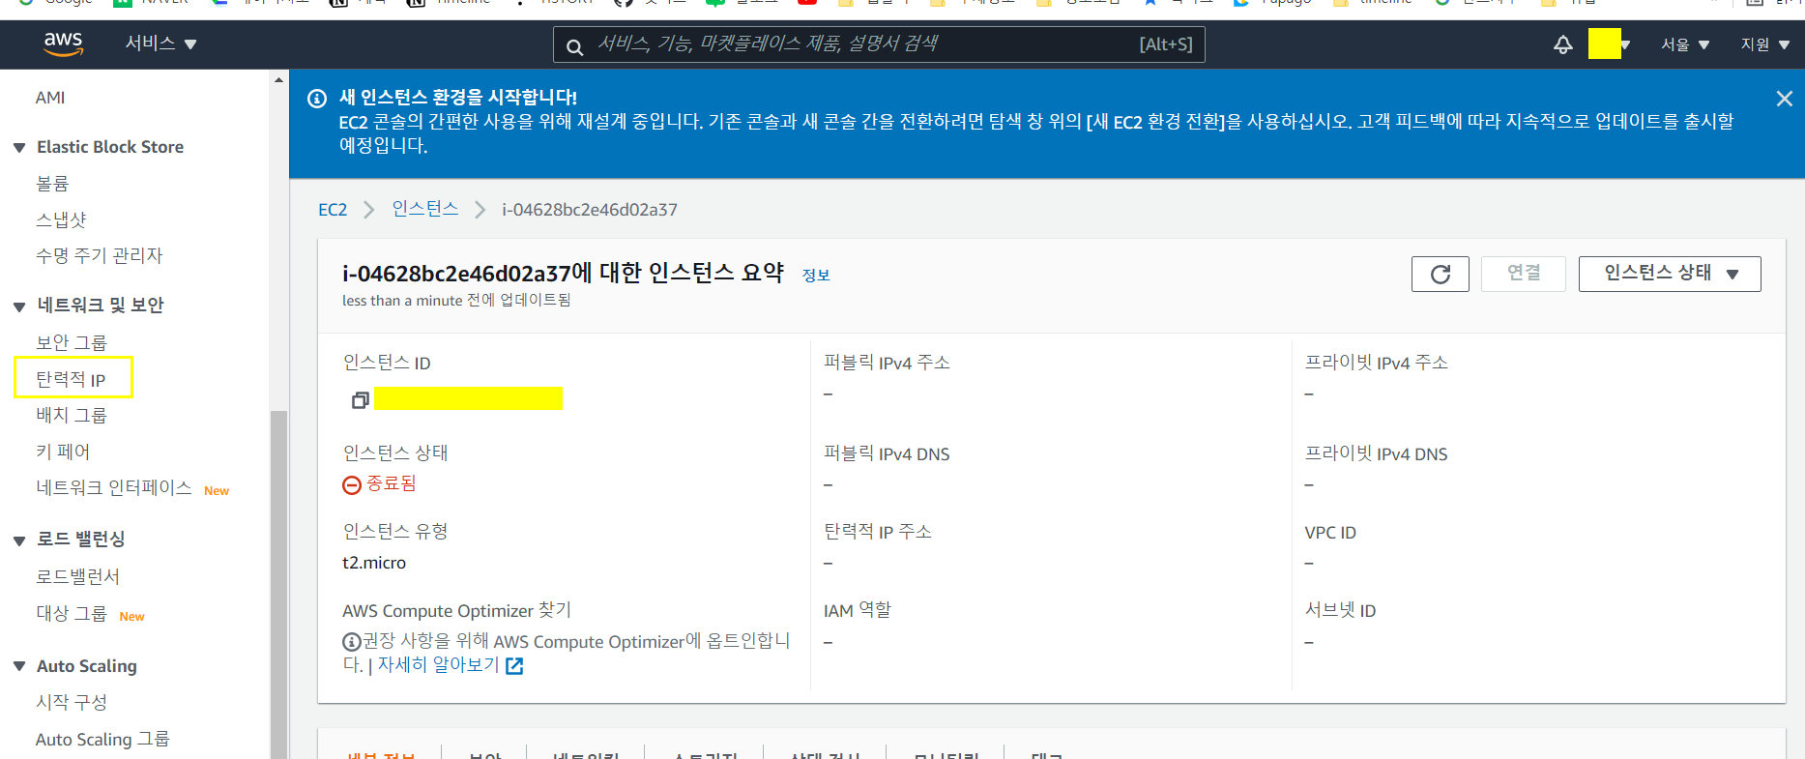Copy the instance ID with copy icon
The width and height of the screenshot is (1805, 759).
coord(360,399)
